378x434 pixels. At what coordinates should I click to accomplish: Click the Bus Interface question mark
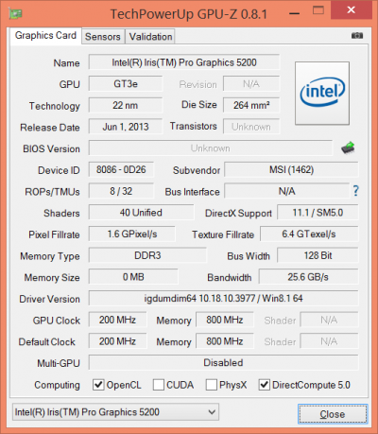pos(355,191)
